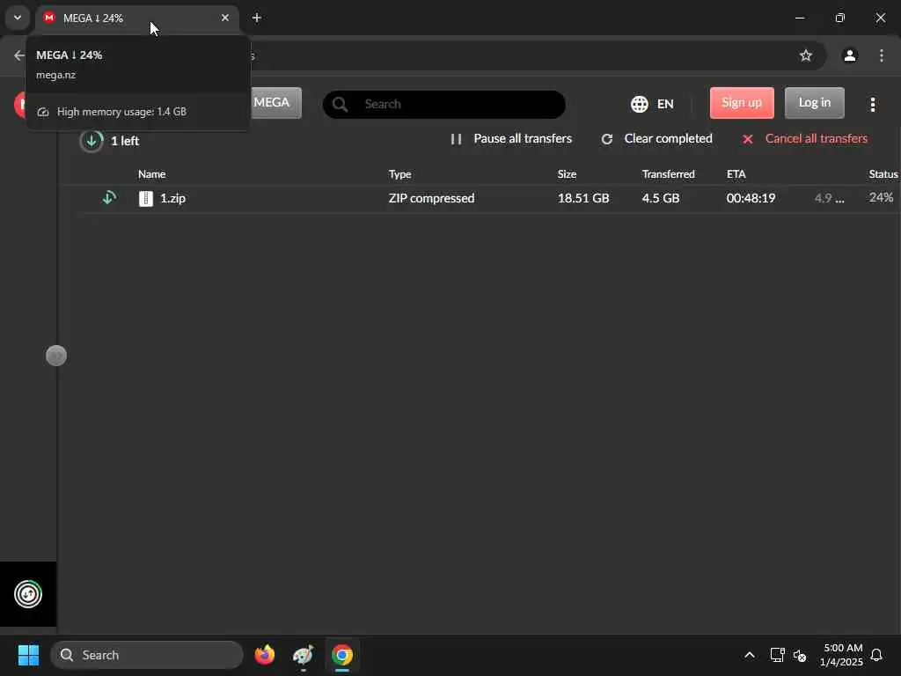This screenshot has height=676, width=901.
Task: Click the red MEGA logo in the sidebar
Action: pyautogui.click(x=20, y=105)
